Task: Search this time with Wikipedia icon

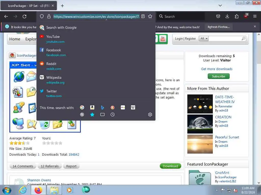Action: [133, 107]
